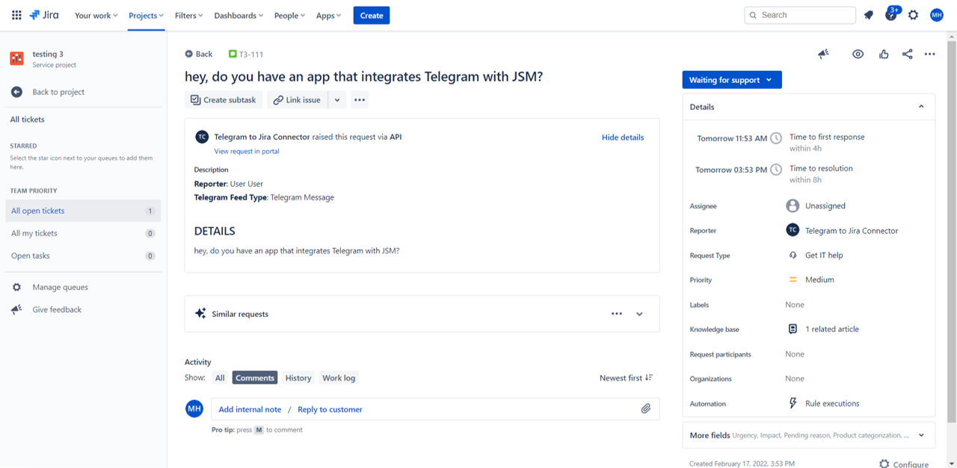Open the Link issue dropdown arrow

[337, 100]
